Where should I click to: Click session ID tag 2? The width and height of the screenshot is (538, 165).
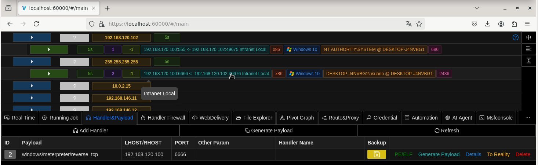(113, 74)
